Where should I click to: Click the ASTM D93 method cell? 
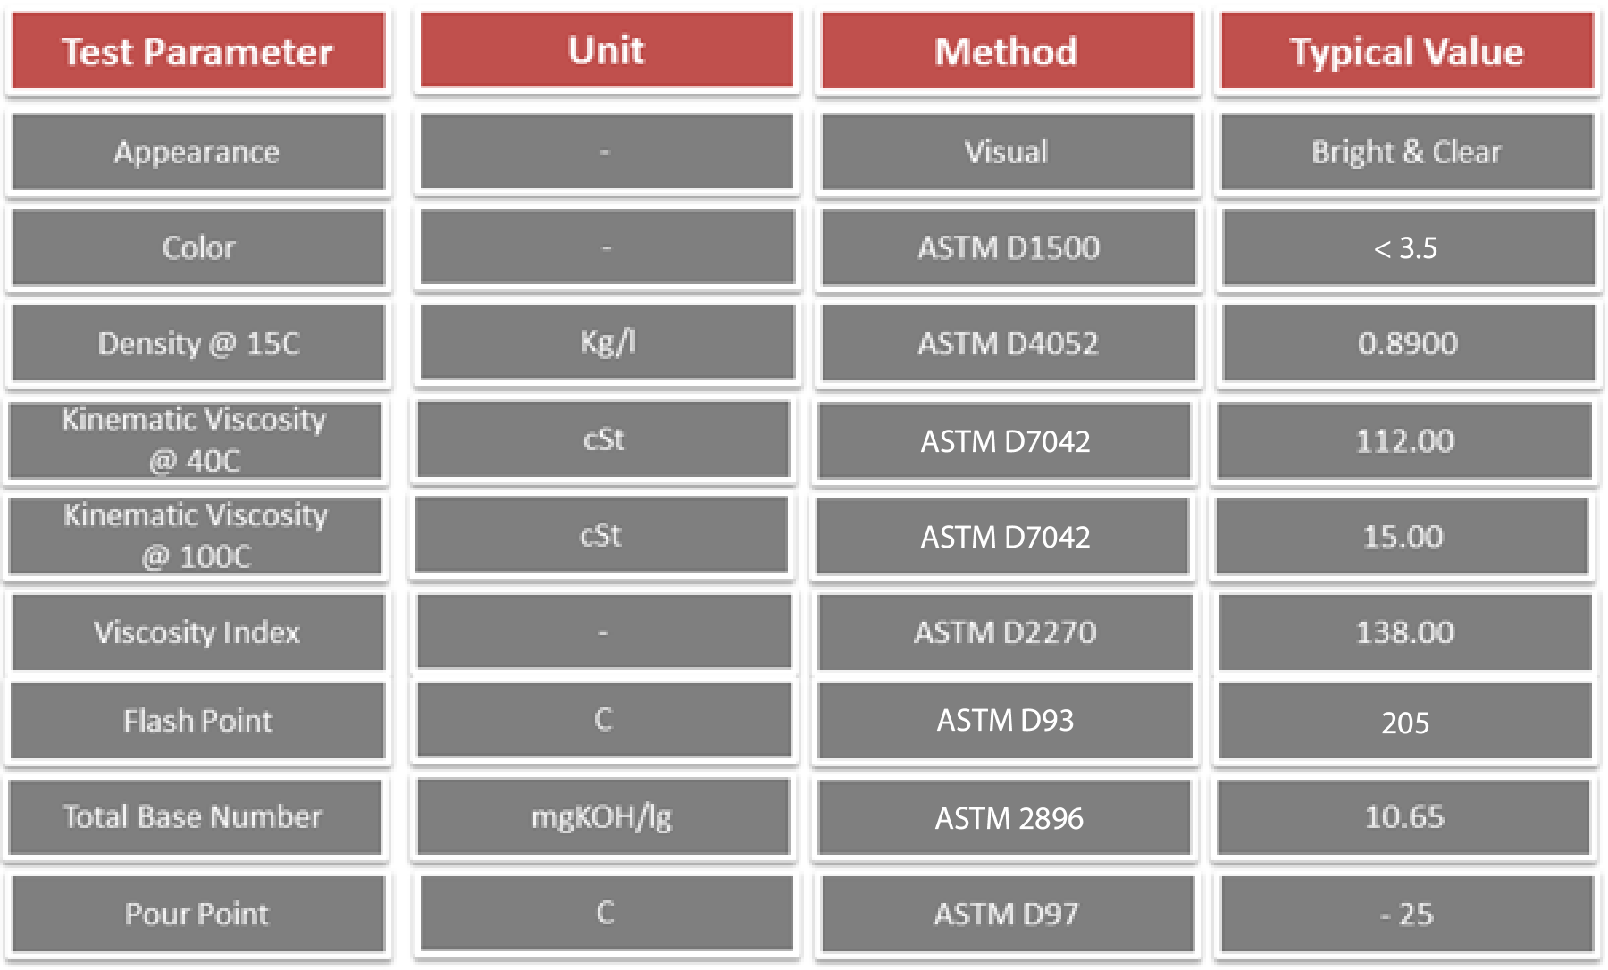click(1005, 721)
